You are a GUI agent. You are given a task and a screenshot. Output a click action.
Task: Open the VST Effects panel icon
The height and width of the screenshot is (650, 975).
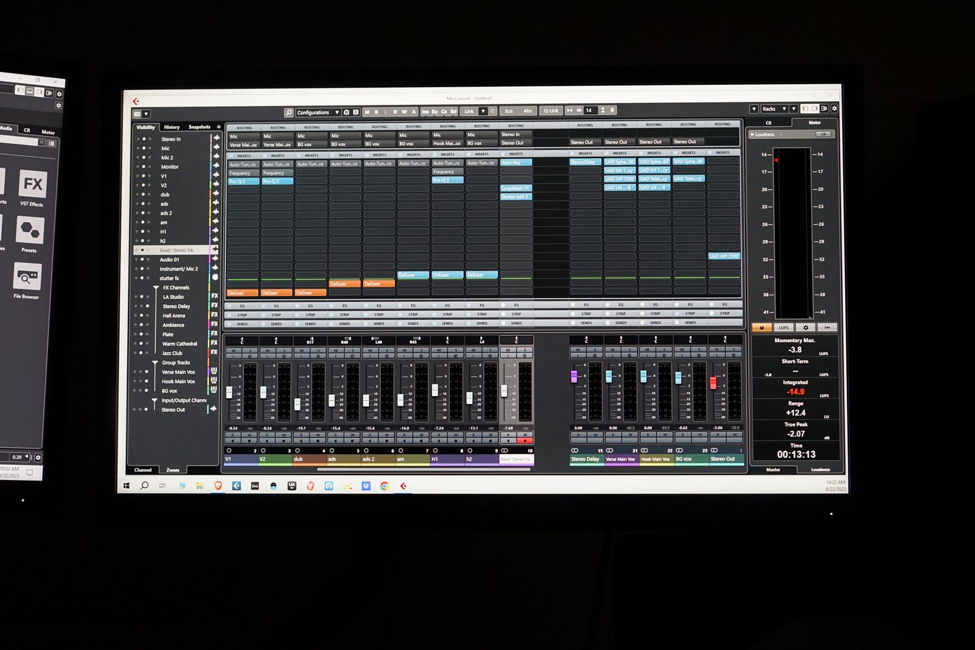32,185
